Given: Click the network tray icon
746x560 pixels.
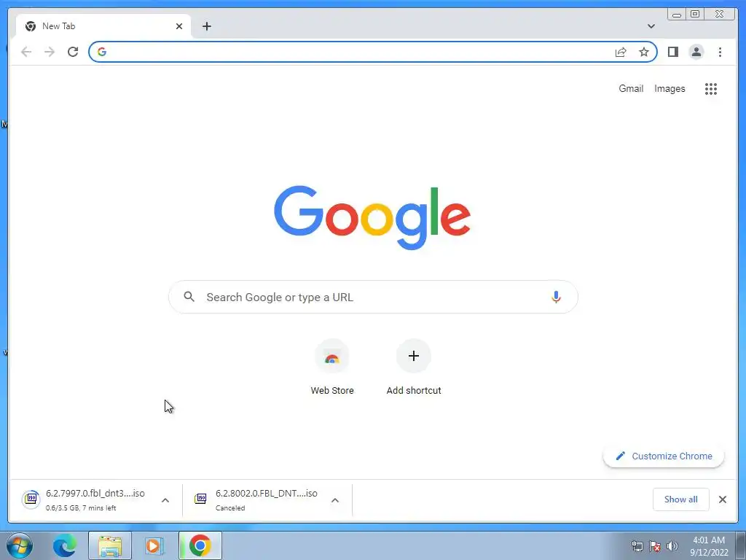Looking at the screenshot, I should pyautogui.click(x=637, y=546).
